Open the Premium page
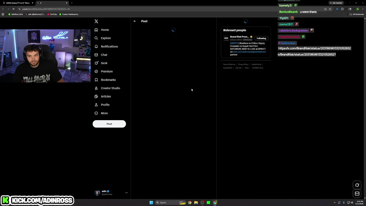This screenshot has width=366, height=206. coord(104,71)
